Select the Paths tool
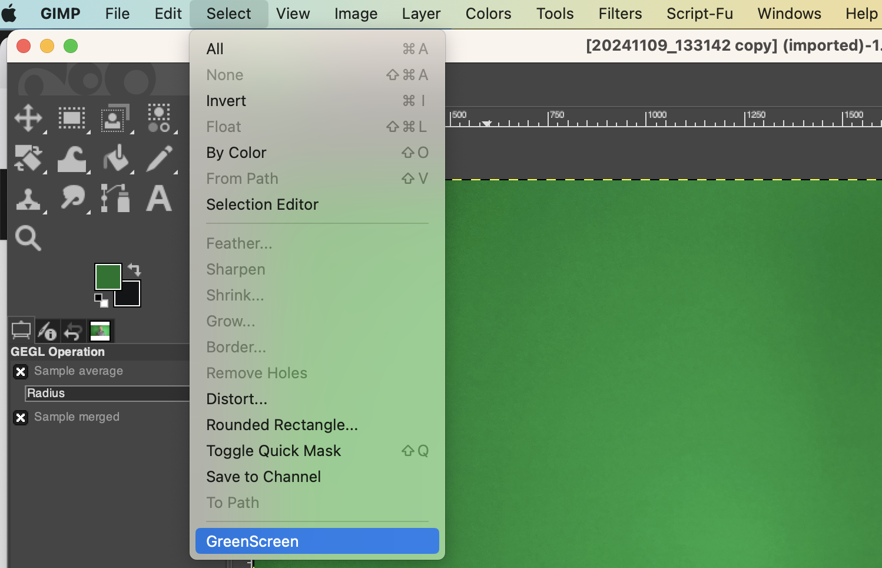The image size is (882, 568). tap(115, 198)
